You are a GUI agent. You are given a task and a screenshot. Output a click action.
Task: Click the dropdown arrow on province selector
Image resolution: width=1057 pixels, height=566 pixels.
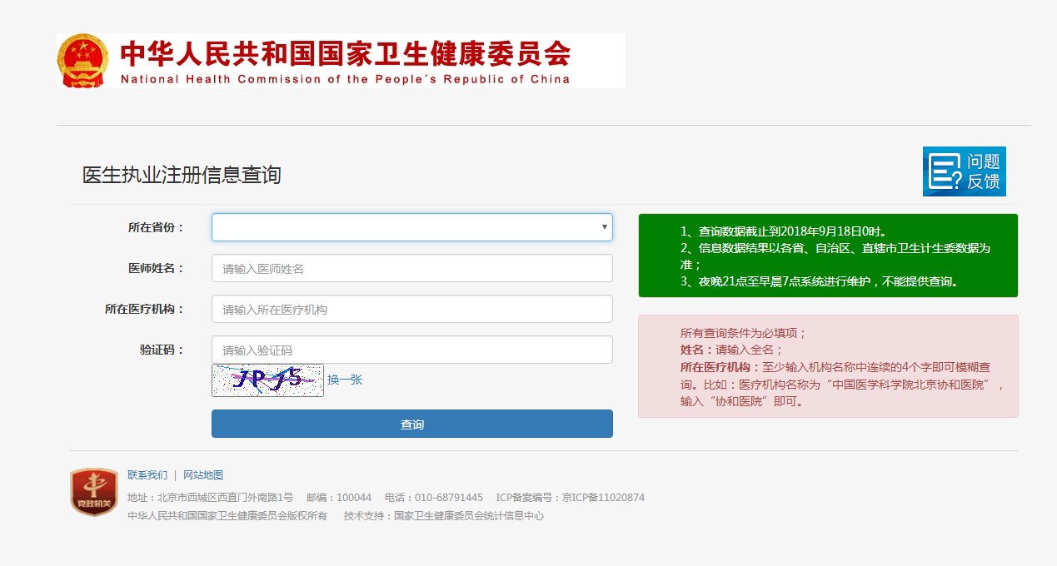pyautogui.click(x=604, y=226)
